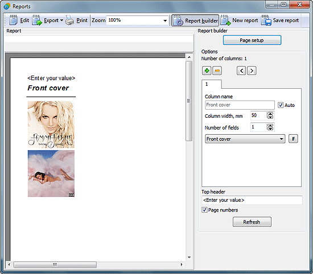Click the Refresh button
This screenshot has width=313, height=274.
pos(252,222)
